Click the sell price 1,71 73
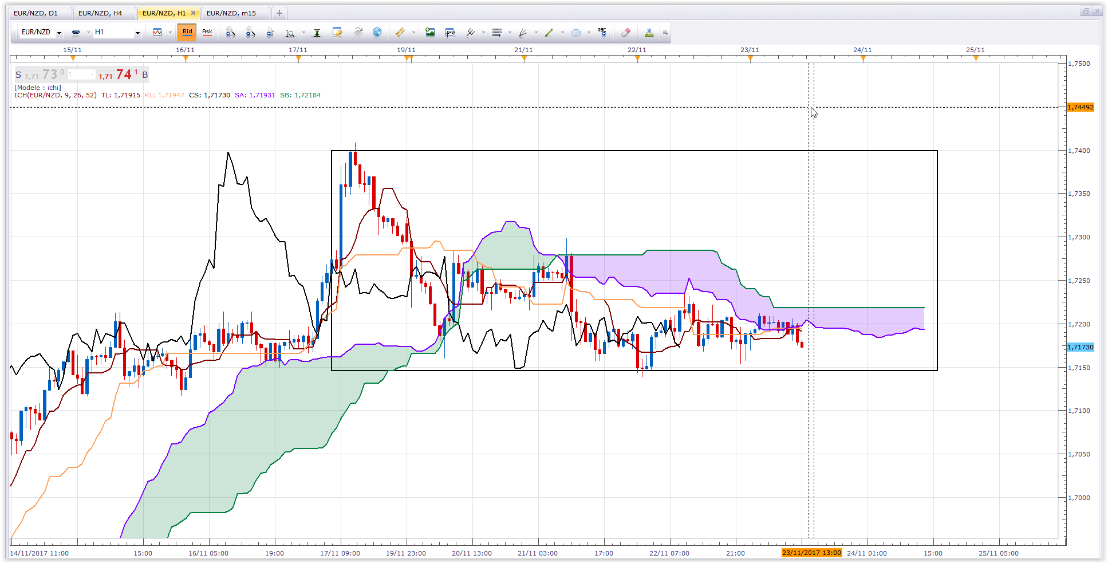This screenshot has width=1108, height=563. tap(45, 75)
